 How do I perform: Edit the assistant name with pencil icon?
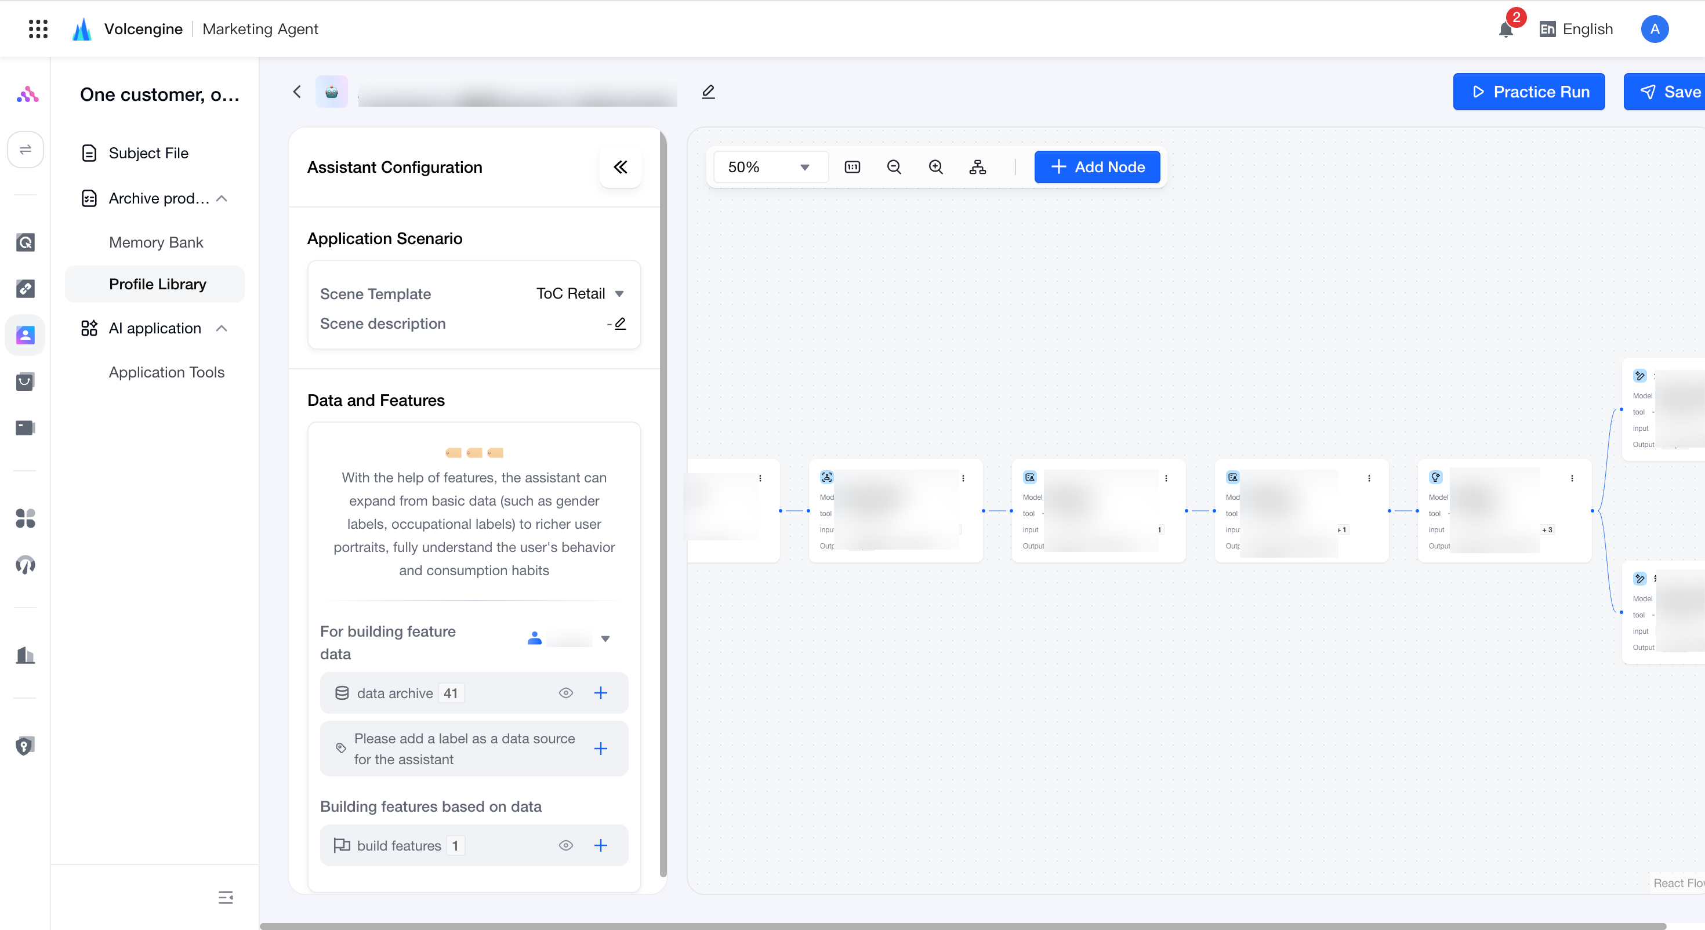(x=708, y=92)
